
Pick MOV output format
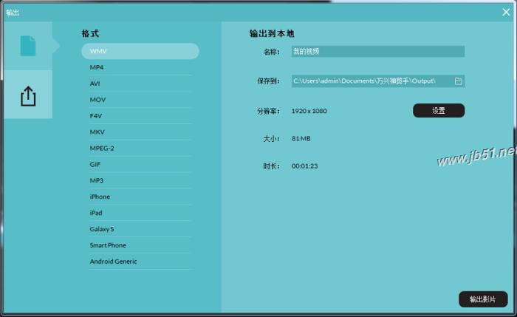(140, 100)
